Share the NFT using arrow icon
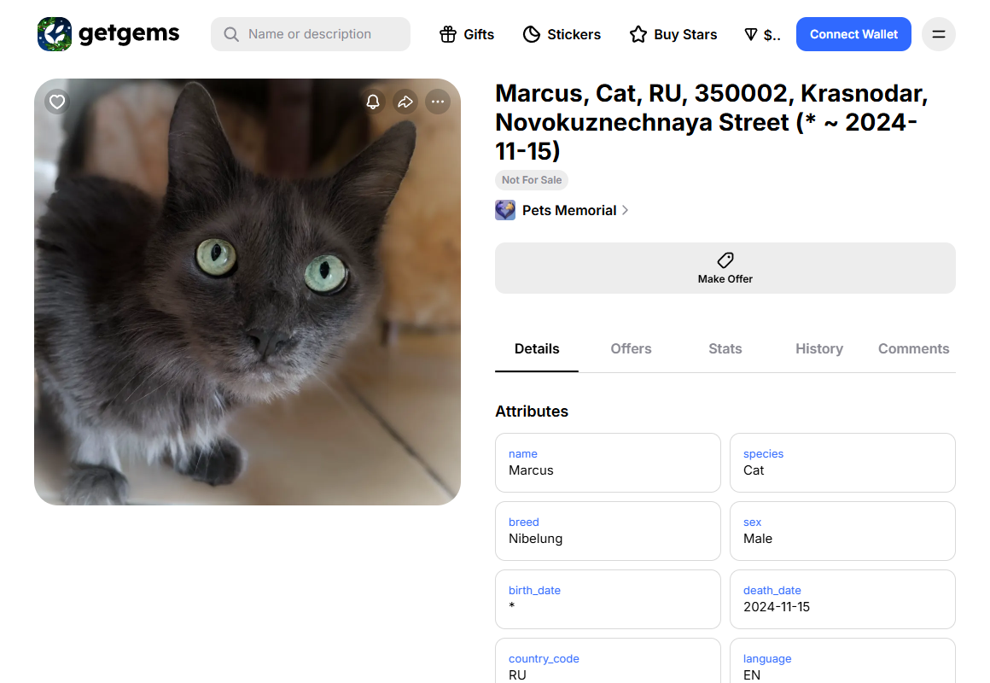Image resolution: width=990 pixels, height=683 pixels. [405, 102]
